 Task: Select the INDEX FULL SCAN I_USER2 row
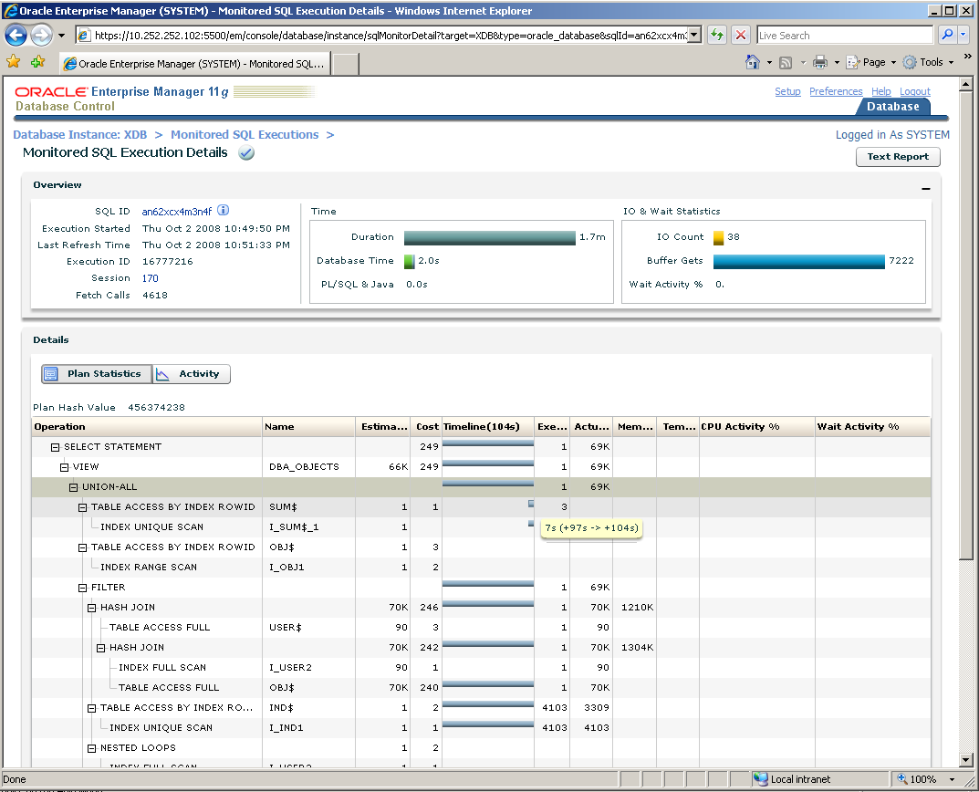click(x=481, y=668)
